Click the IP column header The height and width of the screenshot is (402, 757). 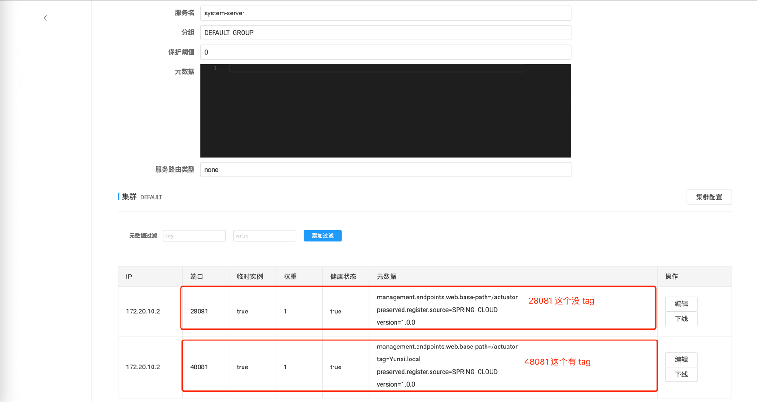[x=129, y=277]
